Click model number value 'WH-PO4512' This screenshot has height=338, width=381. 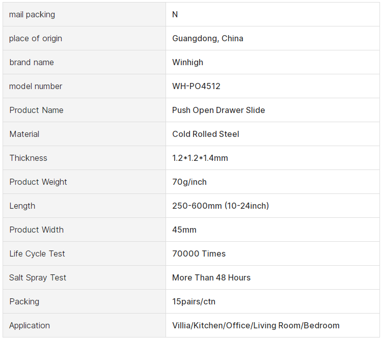click(x=196, y=87)
